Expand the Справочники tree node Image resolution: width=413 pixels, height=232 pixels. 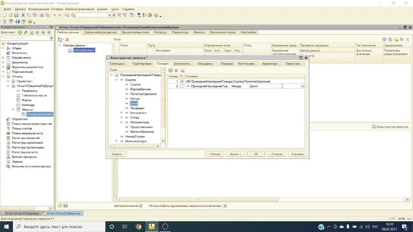click(3, 57)
